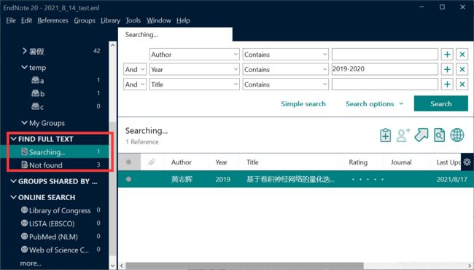Viewport: 474px width, 270px height.
Task: Open the Title field dropdown
Action: pos(195,84)
